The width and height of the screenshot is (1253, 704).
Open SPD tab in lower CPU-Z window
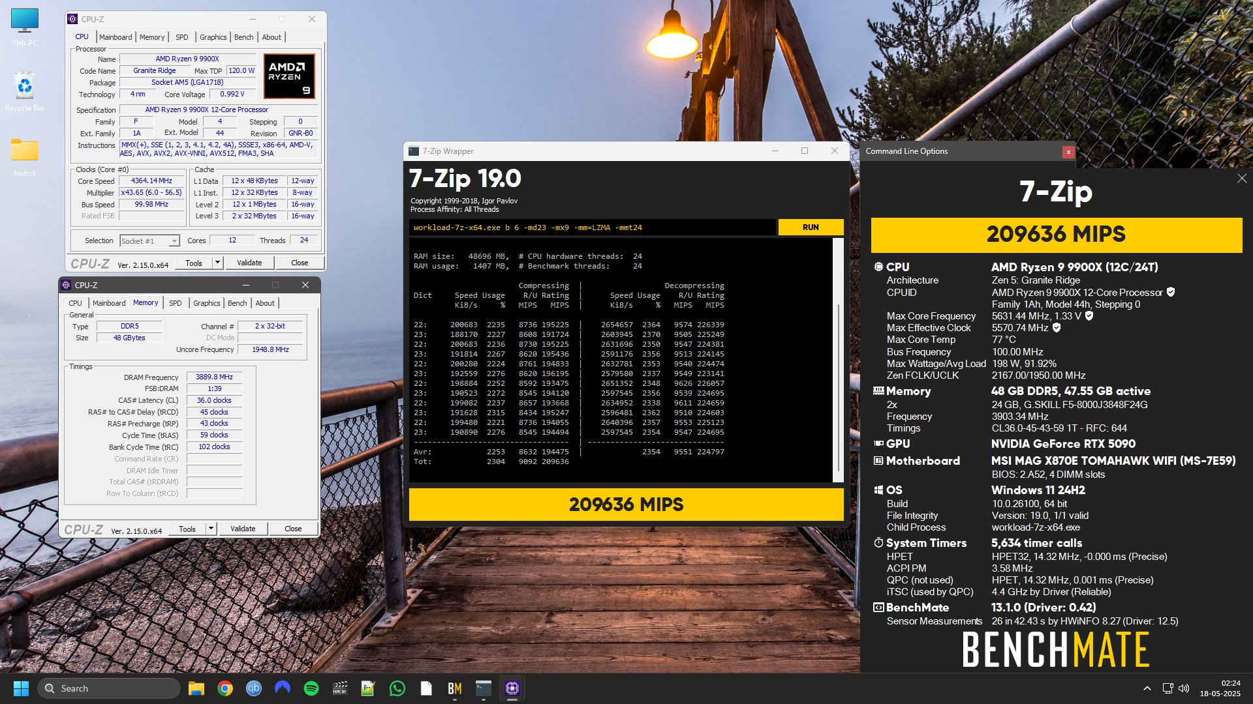[x=176, y=303]
